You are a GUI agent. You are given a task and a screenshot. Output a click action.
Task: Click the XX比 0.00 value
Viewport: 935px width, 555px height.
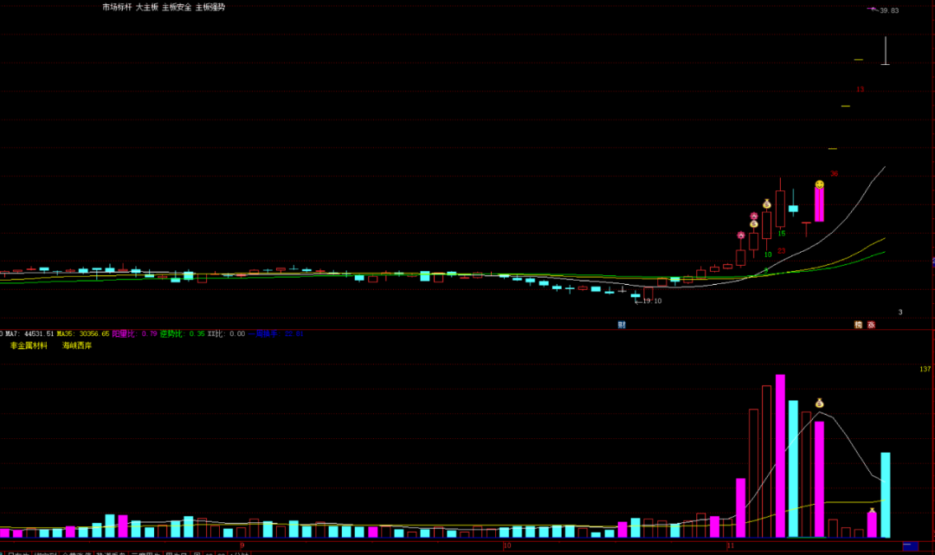coord(226,334)
